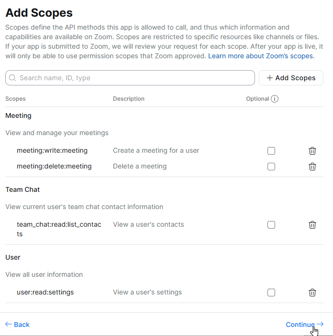
Task: Open Learn more about Zoom's scopes link
Action: click(261, 56)
